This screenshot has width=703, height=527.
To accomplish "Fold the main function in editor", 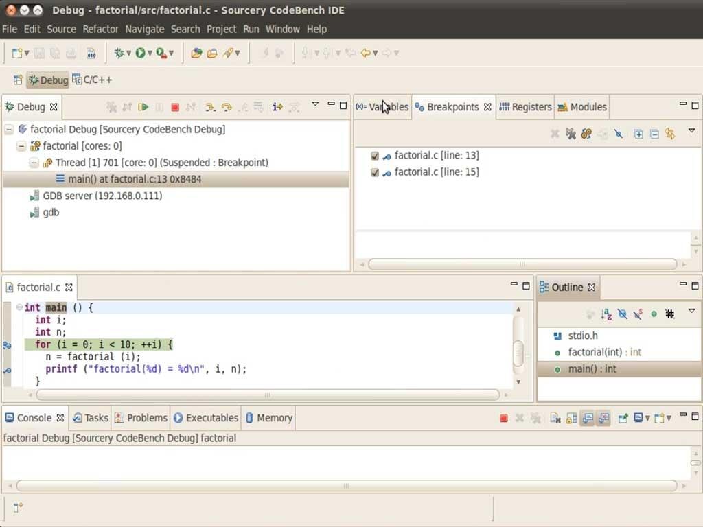I will click(19, 307).
